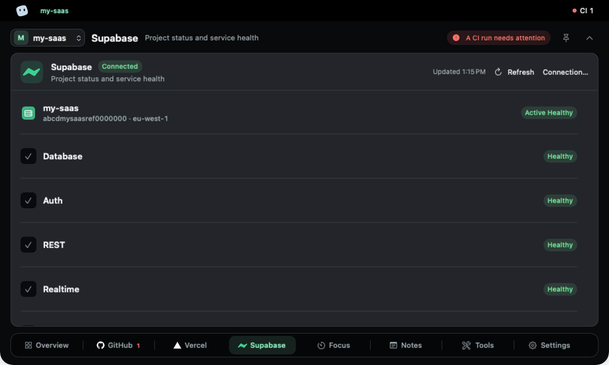Screen dimensions: 609x365
Task: Open the Connection... settings button
Action: 565,72
